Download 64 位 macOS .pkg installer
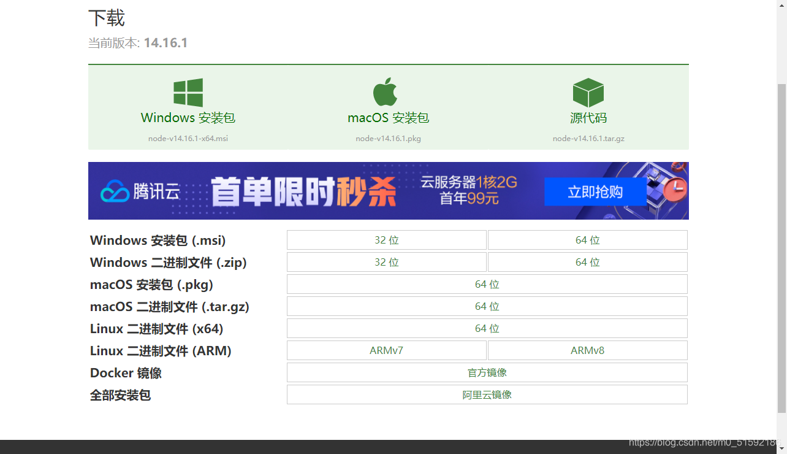 coord(487,284)
